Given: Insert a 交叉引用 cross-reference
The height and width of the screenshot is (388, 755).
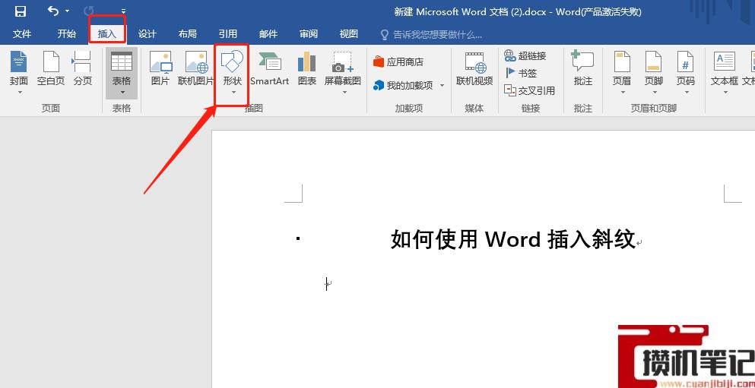Looking at the screenshot, I should click(530, 90).
